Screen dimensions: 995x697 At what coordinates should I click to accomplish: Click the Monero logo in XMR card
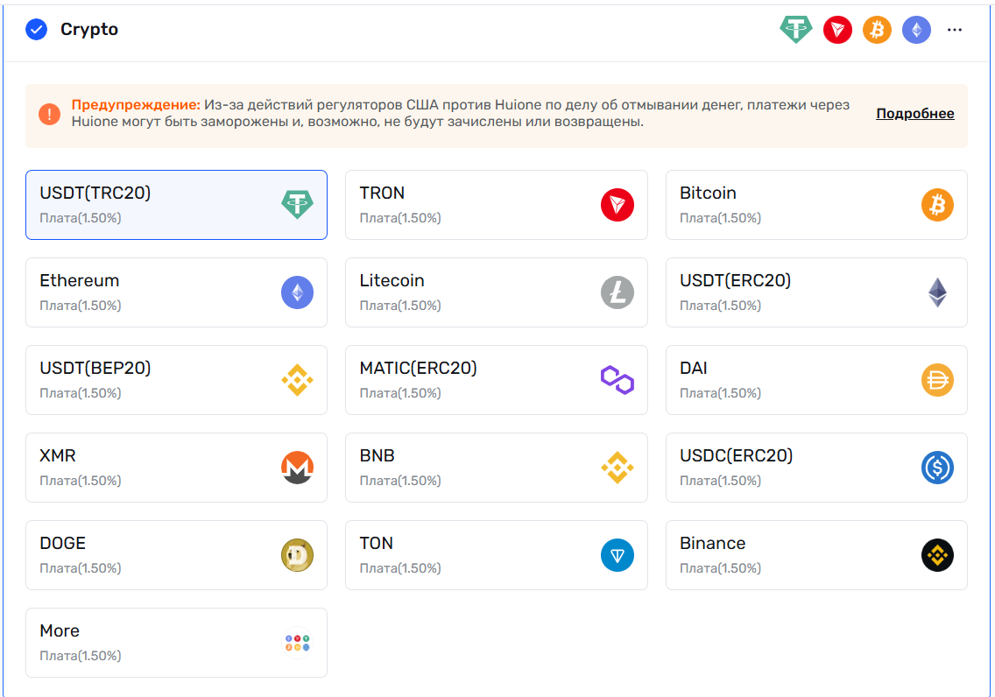coord(297,468)
